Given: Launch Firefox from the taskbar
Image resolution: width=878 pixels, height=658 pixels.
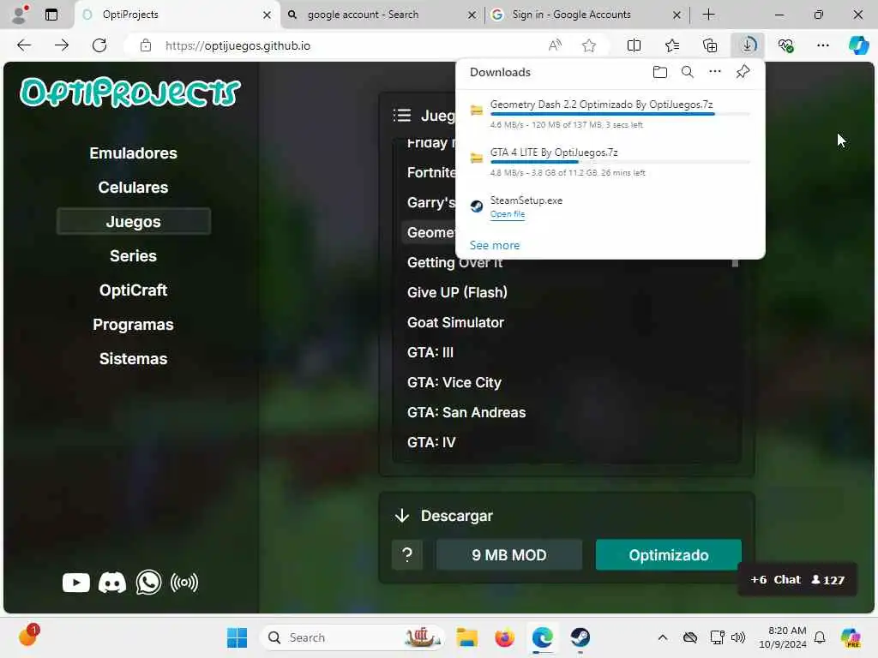Looking at the screenshot, I should tap(504, 637).
